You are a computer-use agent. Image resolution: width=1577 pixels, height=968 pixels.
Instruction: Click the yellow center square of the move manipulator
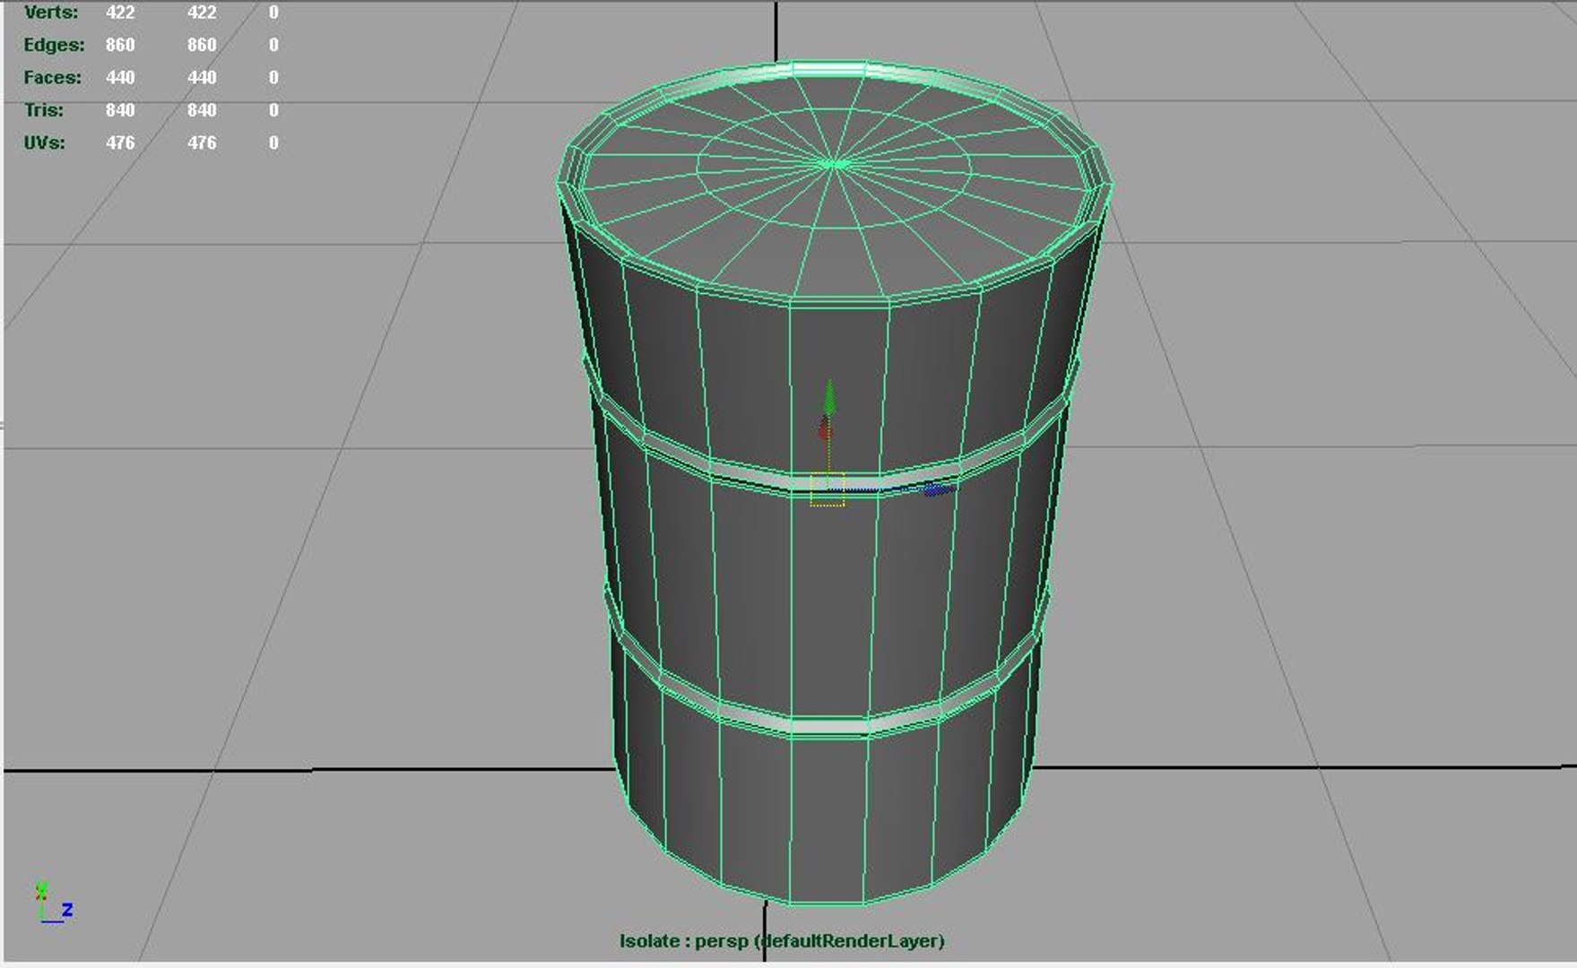point(827,489)
